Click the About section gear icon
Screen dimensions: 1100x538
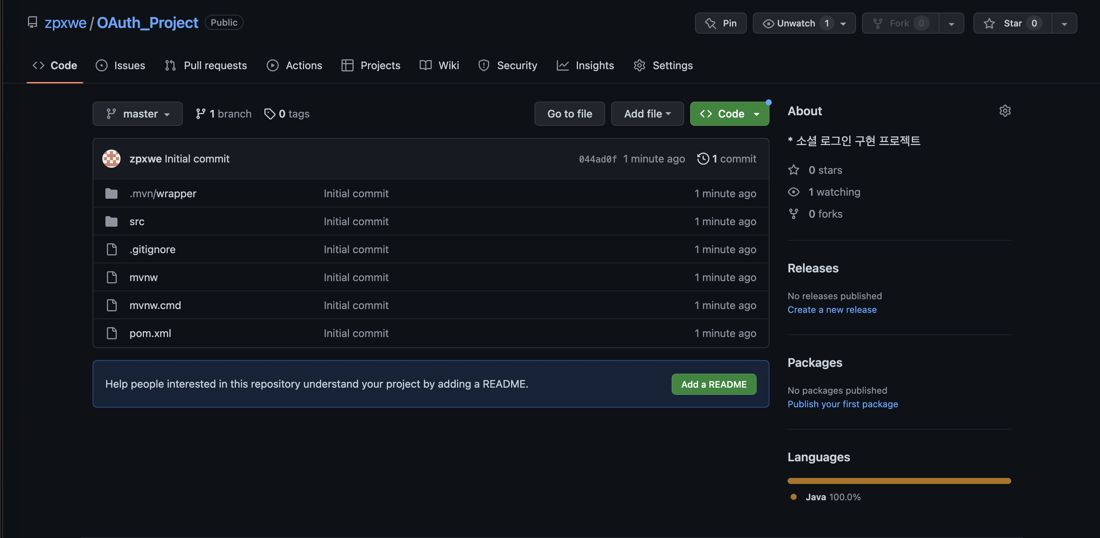pyautogui.click(x=1005, y=111)
